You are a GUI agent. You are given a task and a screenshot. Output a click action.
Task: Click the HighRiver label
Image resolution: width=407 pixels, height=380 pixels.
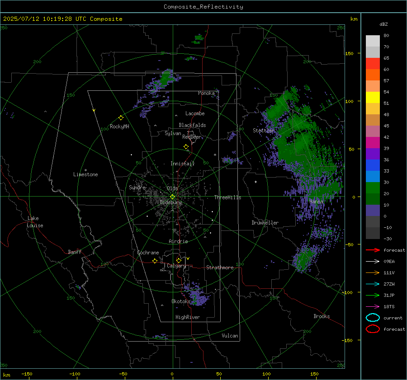tap(188, 317)
